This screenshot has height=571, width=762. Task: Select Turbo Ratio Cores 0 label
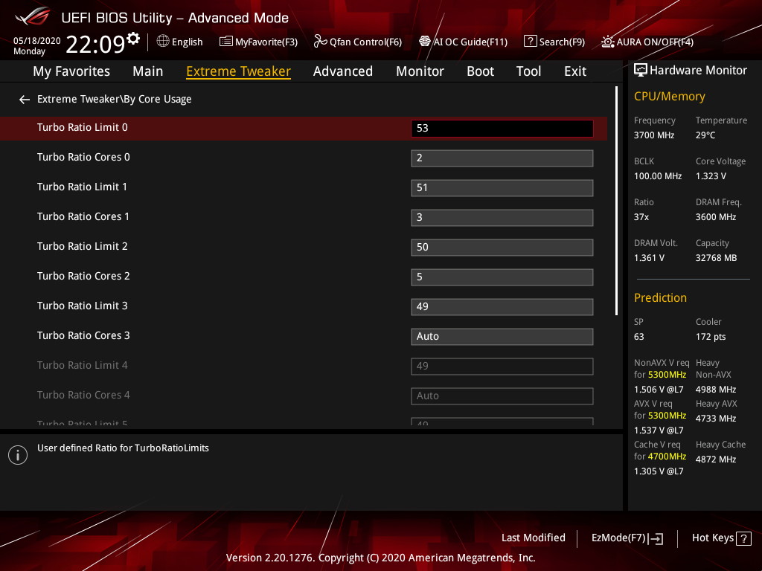(x=83, y=158)
